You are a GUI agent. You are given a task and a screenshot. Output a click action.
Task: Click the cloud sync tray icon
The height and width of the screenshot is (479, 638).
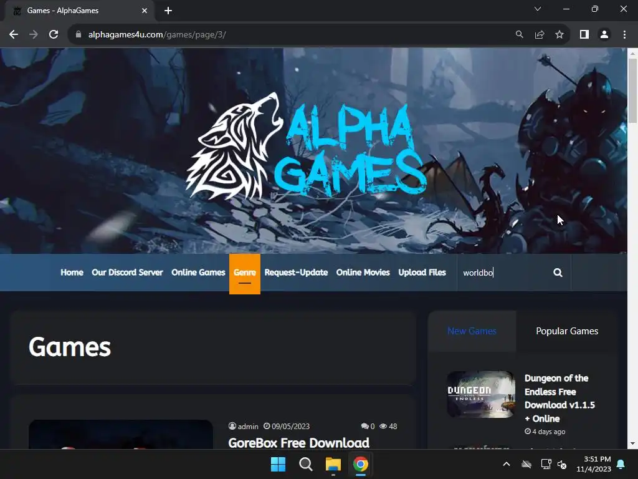526,464
